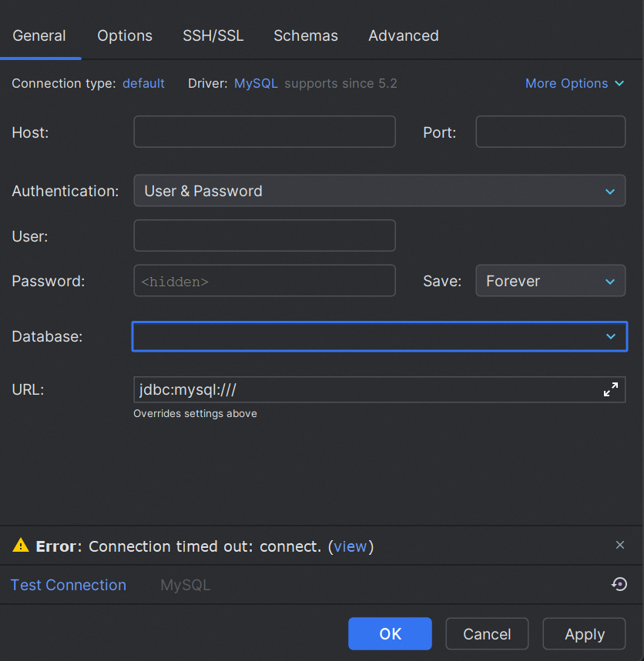Expand the Database dropdown arrow

click(x=610, y=336)
